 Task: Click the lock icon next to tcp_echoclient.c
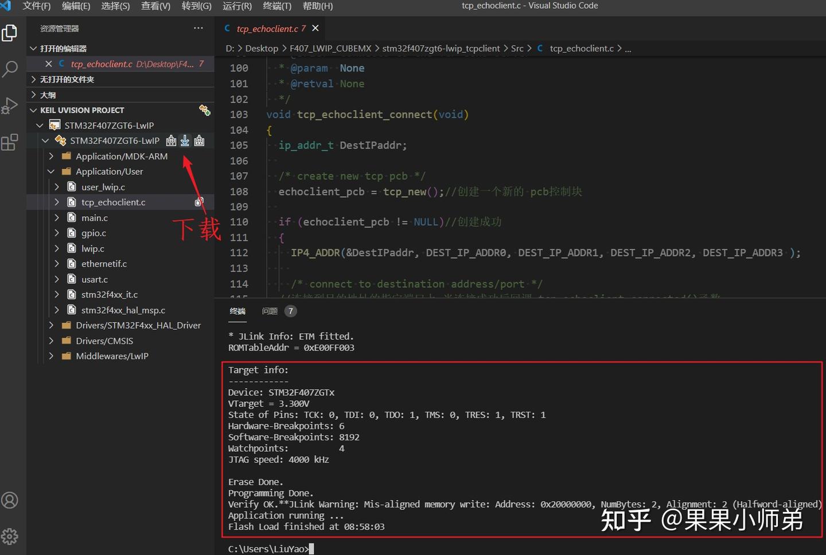199,202
